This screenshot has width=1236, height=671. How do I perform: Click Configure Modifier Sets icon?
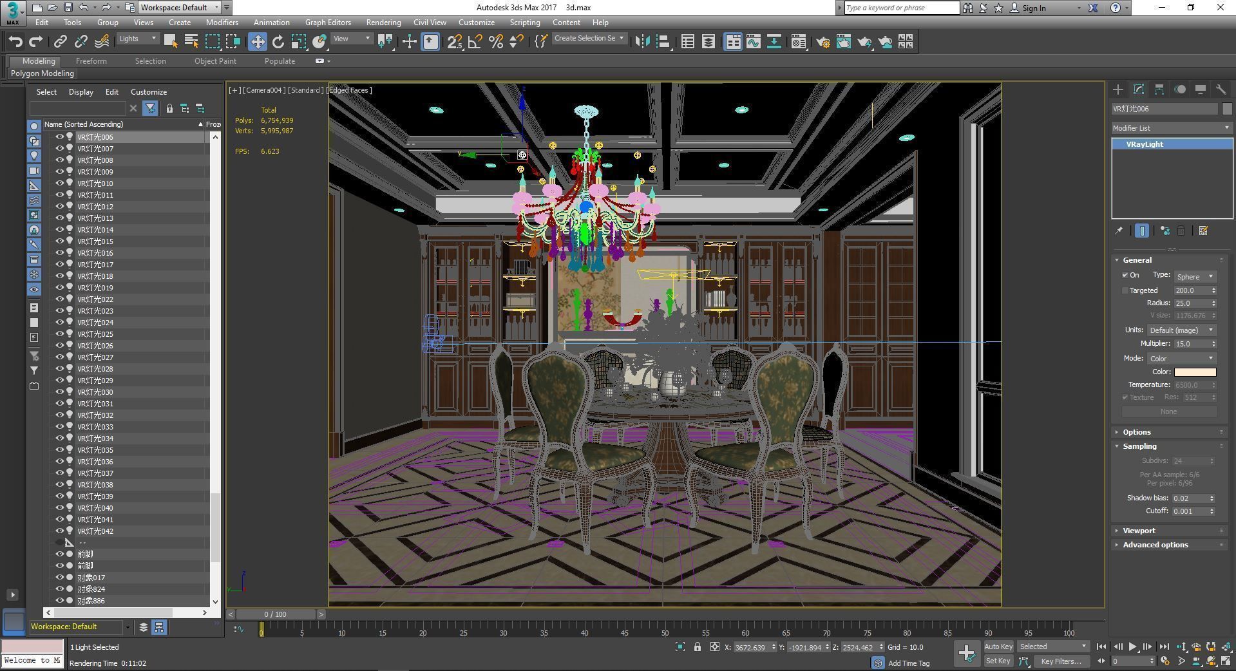1203,231
